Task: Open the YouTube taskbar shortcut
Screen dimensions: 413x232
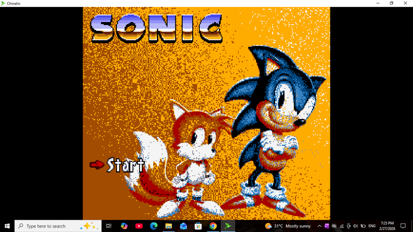Action: click(139, 226)
